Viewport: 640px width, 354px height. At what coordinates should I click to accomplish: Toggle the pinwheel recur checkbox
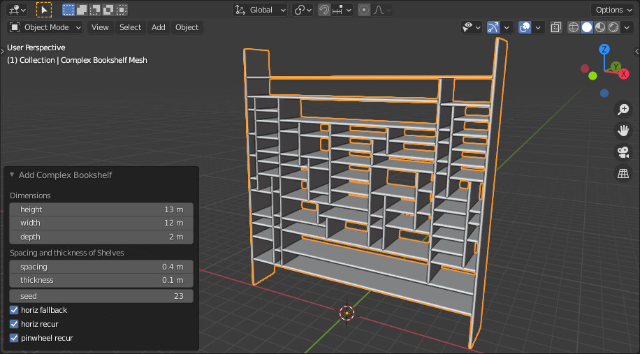(x=15, y=338)
